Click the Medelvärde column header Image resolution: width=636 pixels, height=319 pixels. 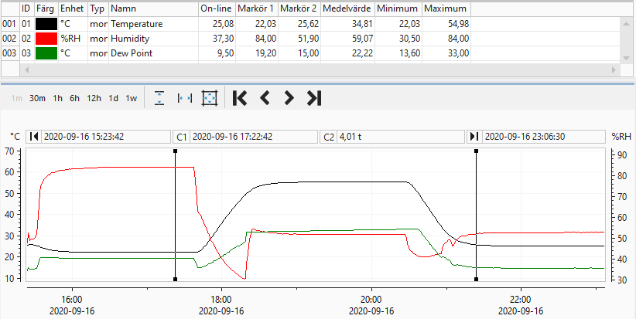coord(348,8)
